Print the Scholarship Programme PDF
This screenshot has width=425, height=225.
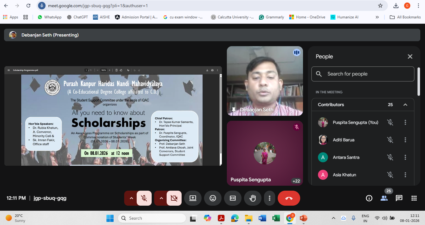[x=212, y=70]
